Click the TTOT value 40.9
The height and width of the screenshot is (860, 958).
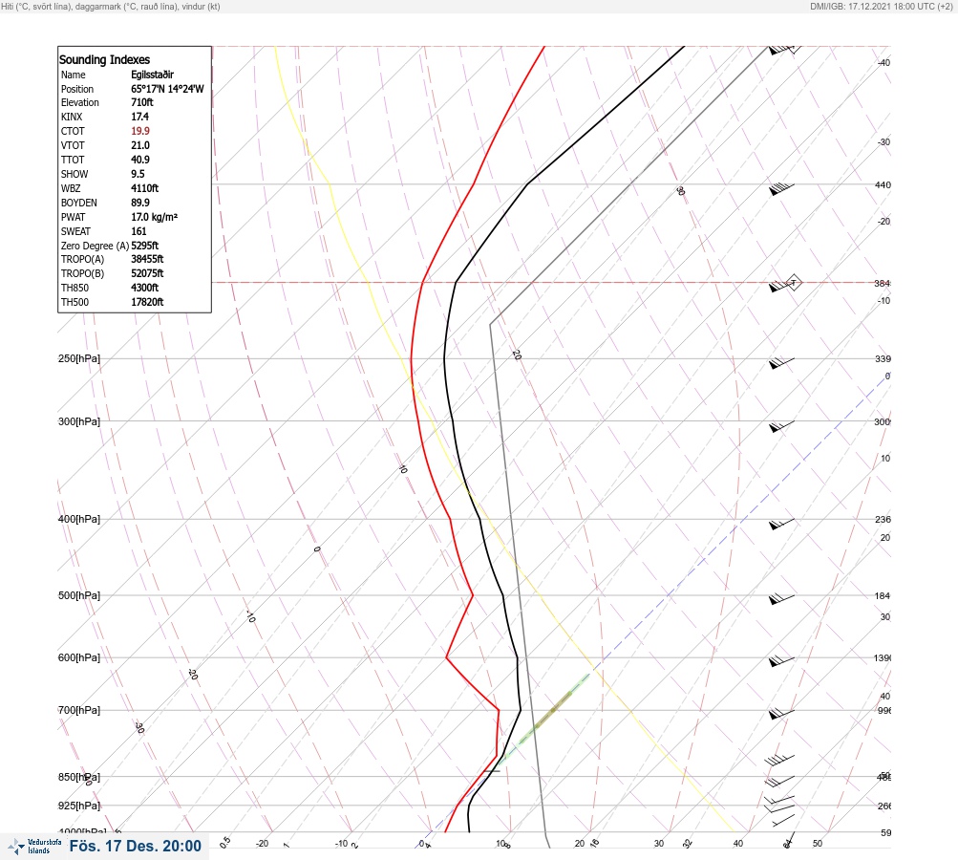click(139, 160)
